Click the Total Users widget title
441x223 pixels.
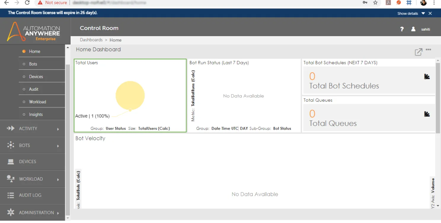tap(87, 63)
